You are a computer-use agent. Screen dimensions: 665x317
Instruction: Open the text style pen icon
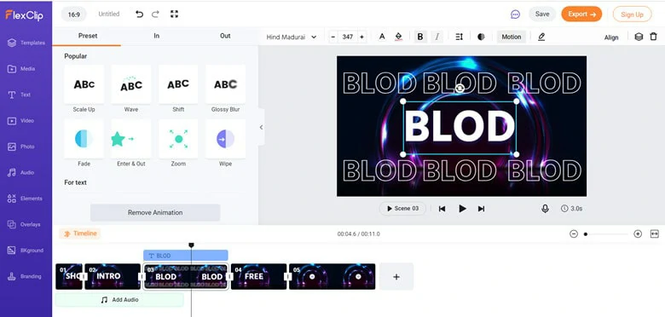[541, 37]
